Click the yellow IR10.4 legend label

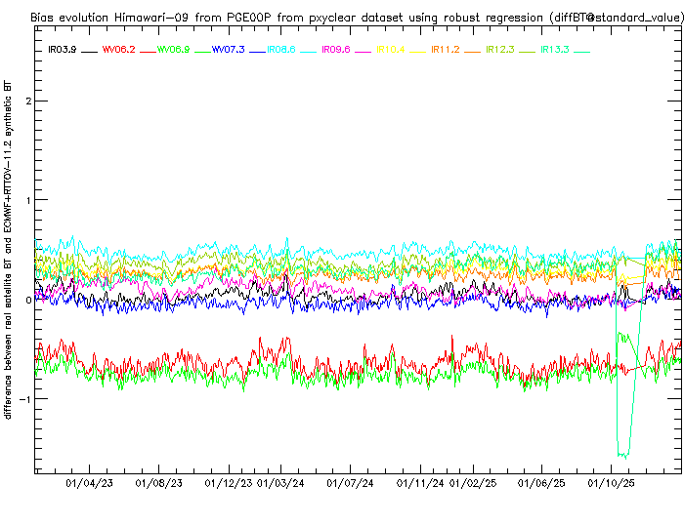[391, 49]
